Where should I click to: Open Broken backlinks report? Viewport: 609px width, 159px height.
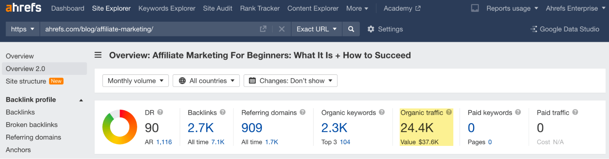(x=32, y=125)
